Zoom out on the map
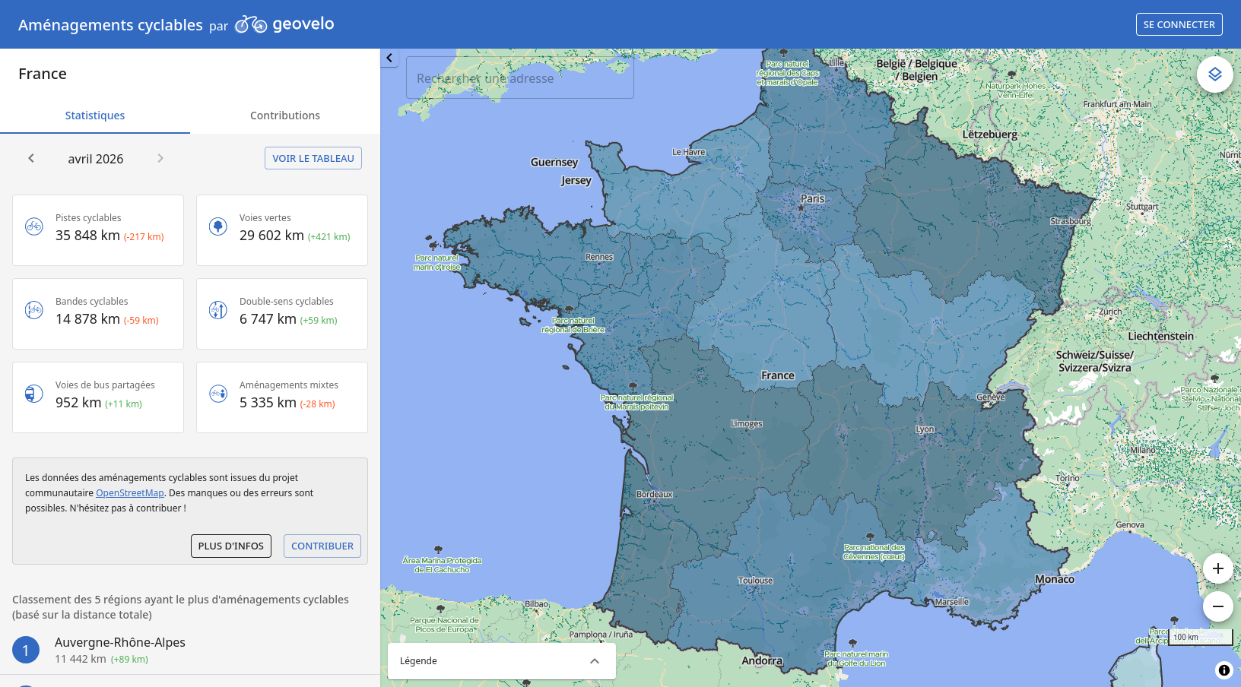Viewport: 1241px width, 687px height. point(1217,606)
